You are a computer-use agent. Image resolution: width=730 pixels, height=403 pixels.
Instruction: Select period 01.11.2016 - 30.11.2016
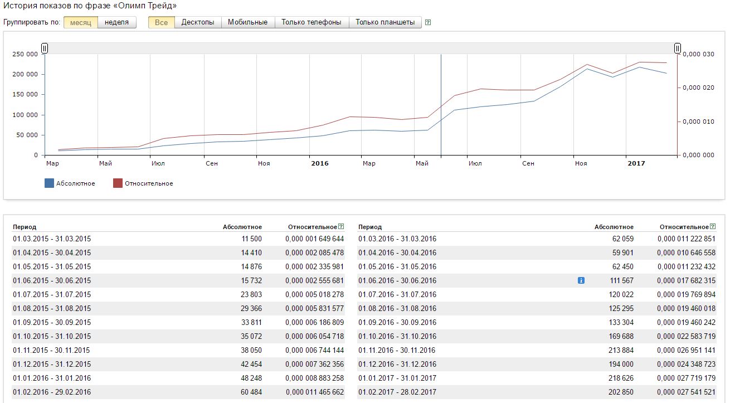pyautogui.click(x=397, y=350)
